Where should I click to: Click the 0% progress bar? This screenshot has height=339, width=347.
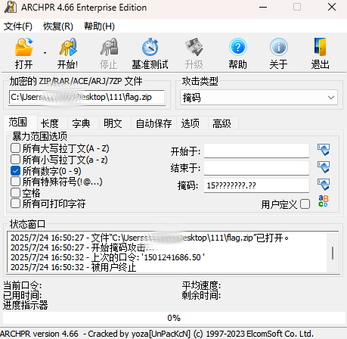point(174,318)
